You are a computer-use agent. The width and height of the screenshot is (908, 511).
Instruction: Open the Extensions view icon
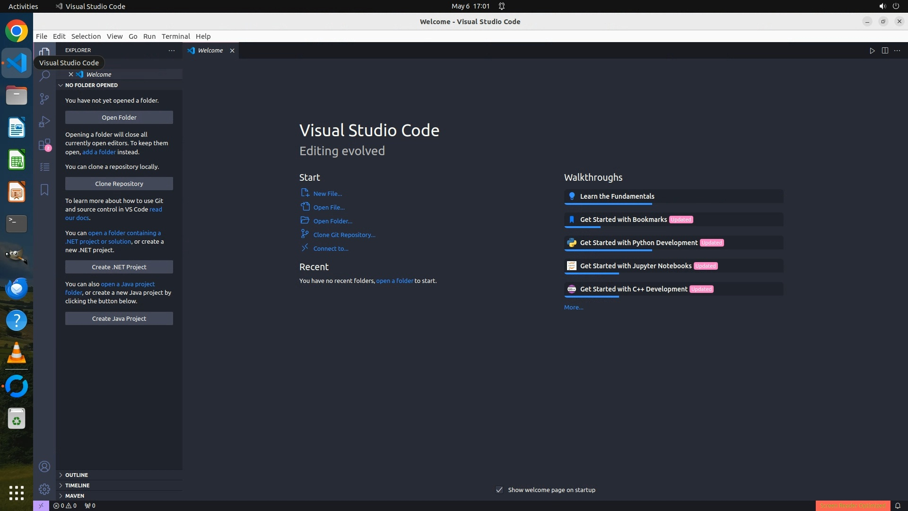[x=44, y=144]
